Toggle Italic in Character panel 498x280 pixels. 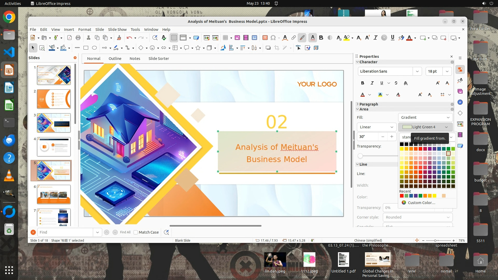372,83
